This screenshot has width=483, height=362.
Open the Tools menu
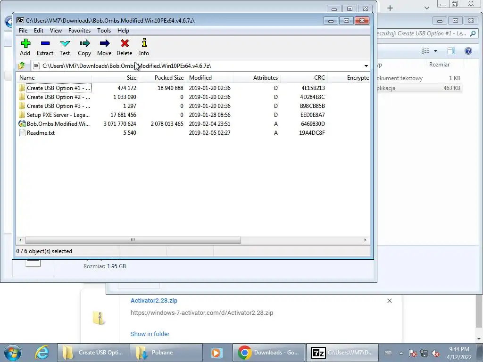pos(104,31)
